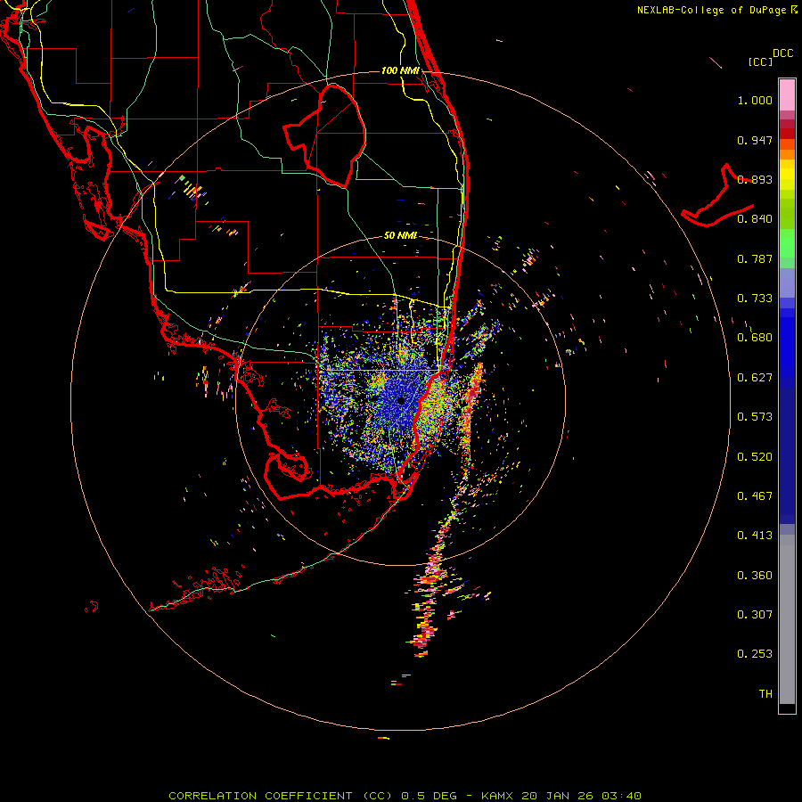Select the 0.787 color scale value
Viewport: 802px width, 802px height.
point(755,258)
